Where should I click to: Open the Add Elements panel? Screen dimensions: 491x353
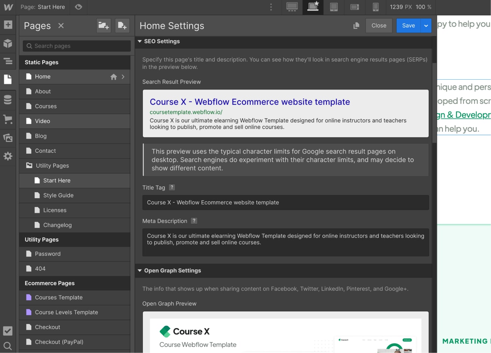coord(8,25)
